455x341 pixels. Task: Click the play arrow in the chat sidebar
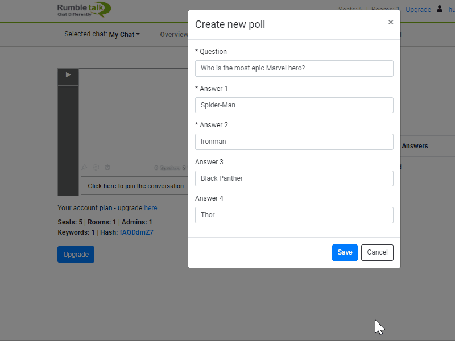[x=68, y=76]
